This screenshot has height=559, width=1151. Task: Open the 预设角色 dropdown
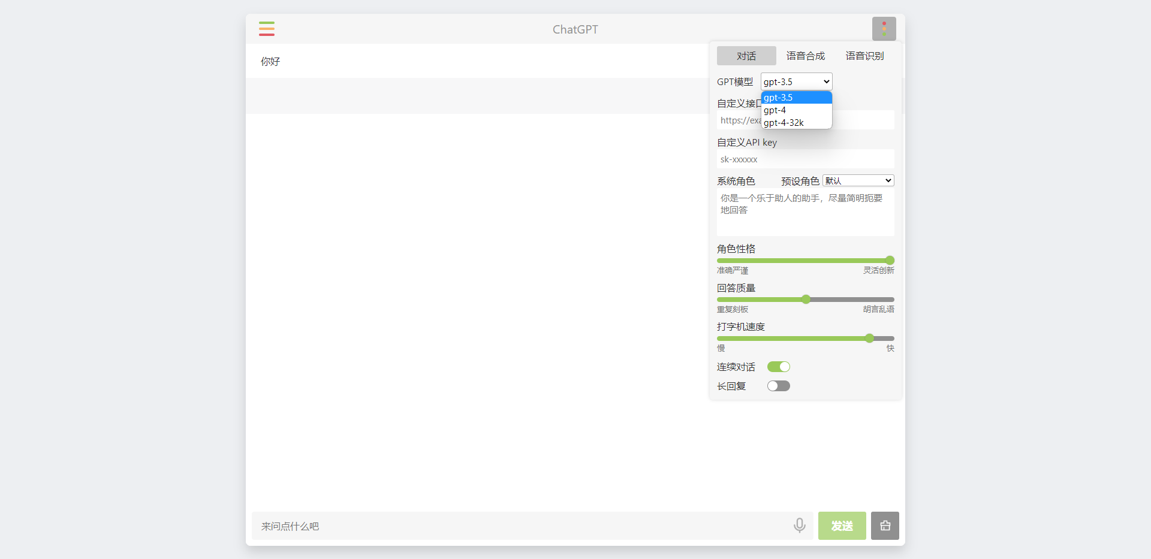[858, 180]
